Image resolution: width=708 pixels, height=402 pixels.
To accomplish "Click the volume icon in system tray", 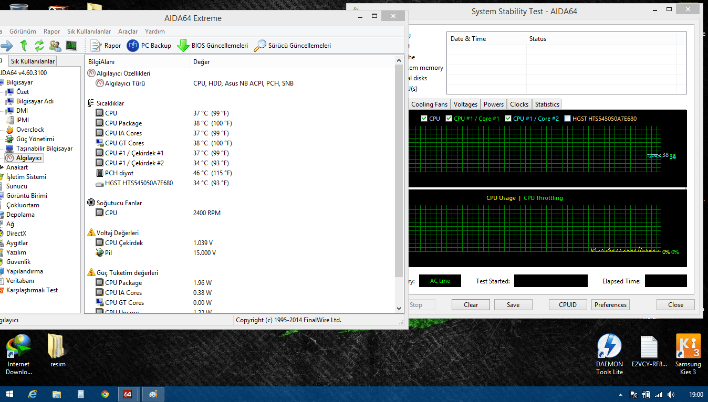I will [672, 394].
